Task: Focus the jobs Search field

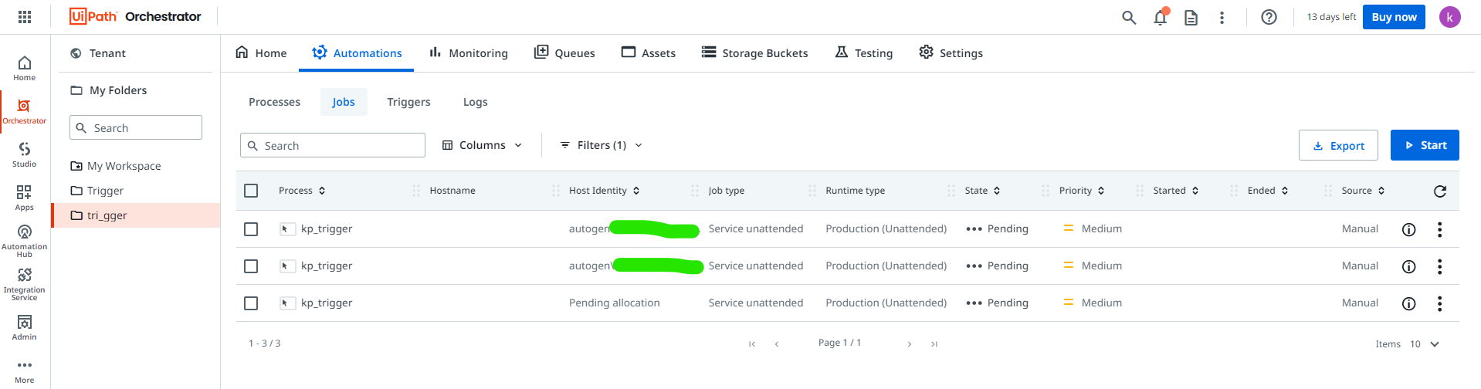Action: (333, 145)
